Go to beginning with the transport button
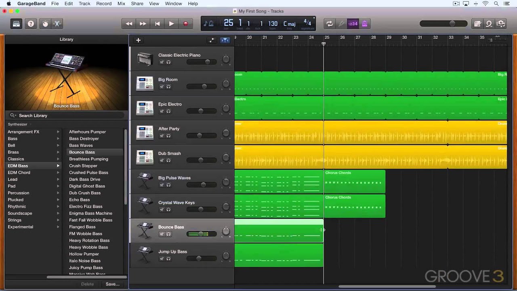This screenshot has height=291, width=517. 157,24
